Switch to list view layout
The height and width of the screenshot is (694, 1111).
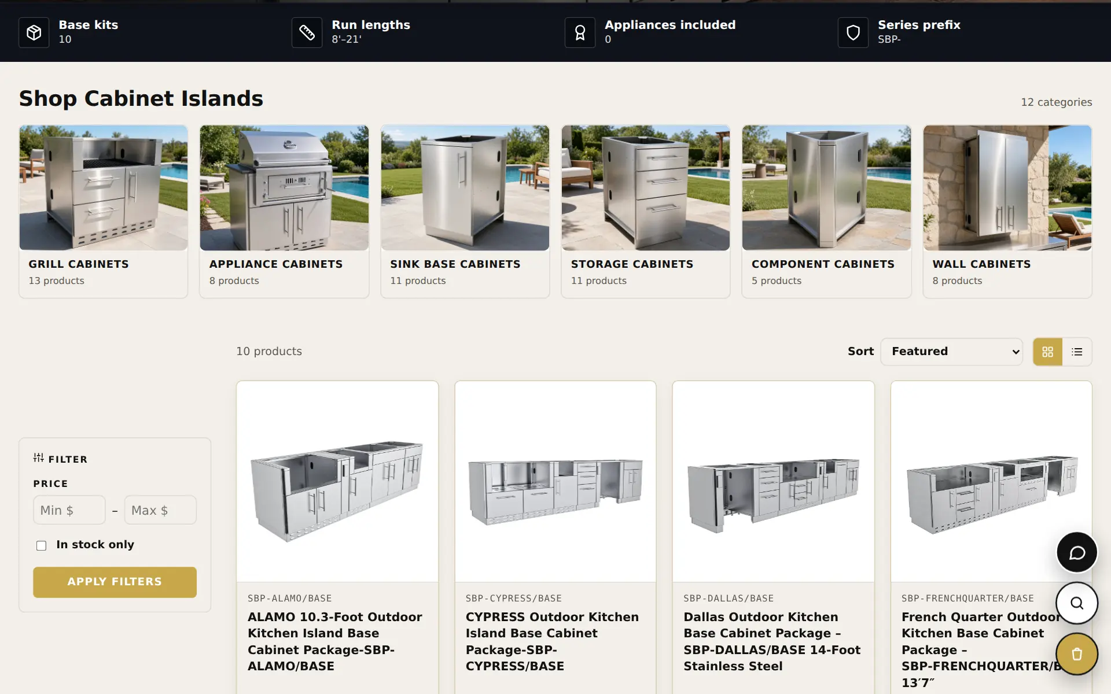pyautogui.click(x=1077, y=352)
